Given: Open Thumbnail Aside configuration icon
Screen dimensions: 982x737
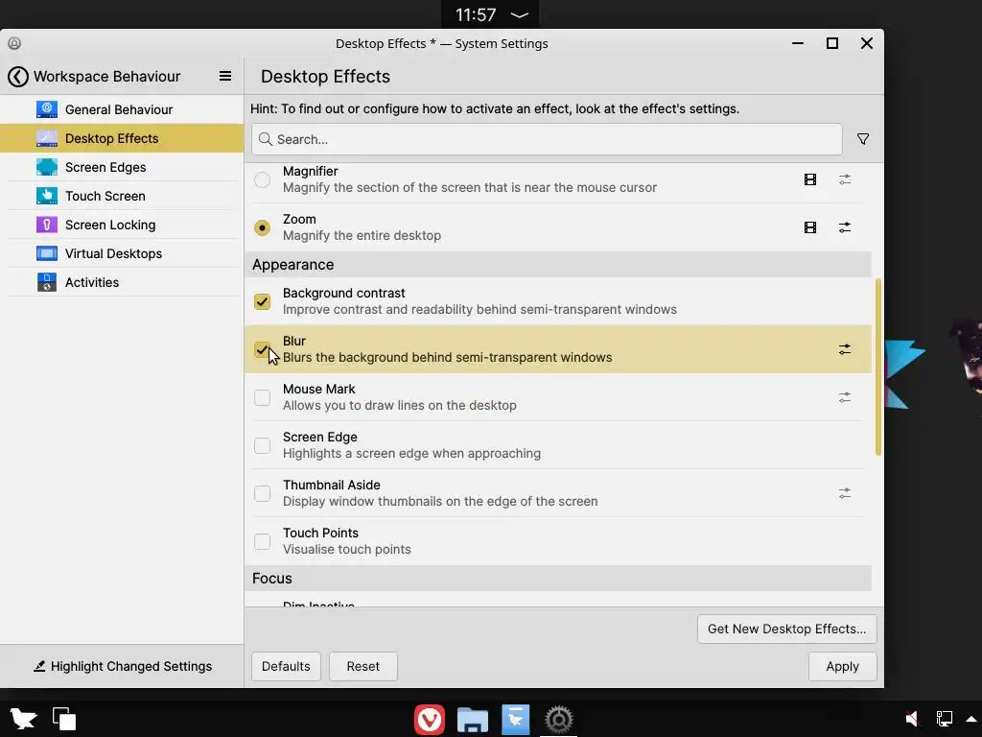Looking at the screenshot, I should pos(844,493).
